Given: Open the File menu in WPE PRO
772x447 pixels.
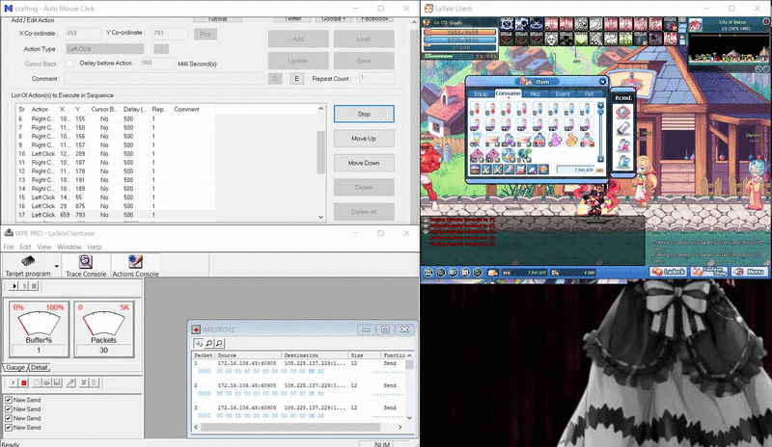Looking at the screenshot, I should pyautogui.click(x=9, y=247).
